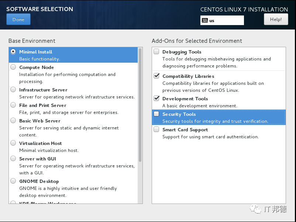Click the 'Security Tools' add-on title
296x222 pixels.
(x=179, y=114)
